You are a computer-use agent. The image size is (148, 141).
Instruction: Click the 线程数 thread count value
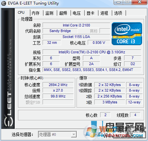(x=135, y=115)
